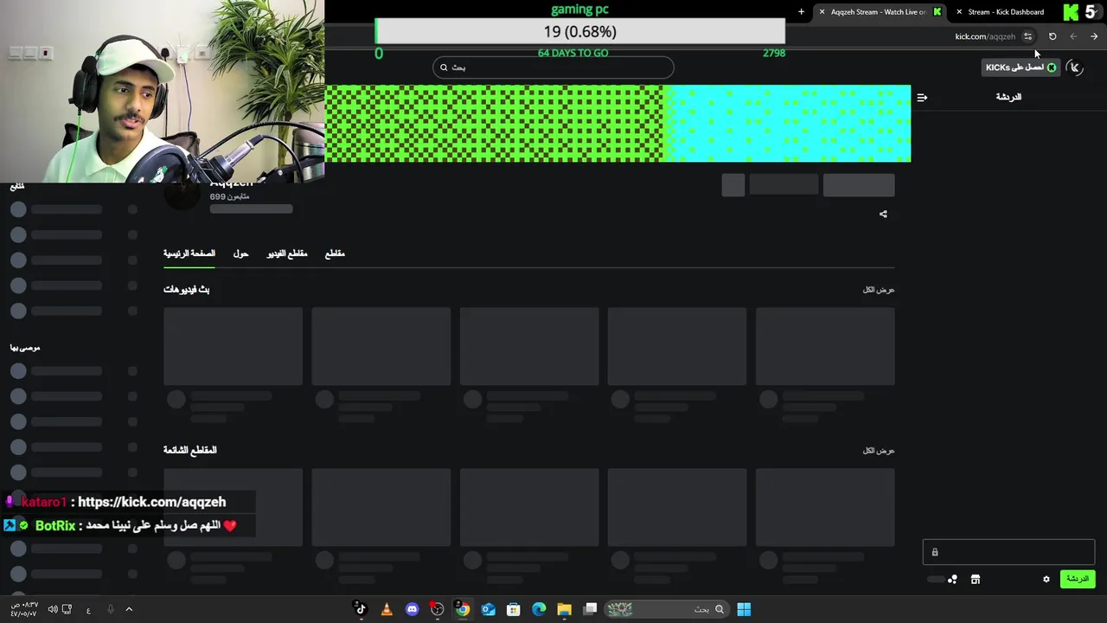
Task: Open the Kick profile avatar menu
Action: (x=1075, y=67)
